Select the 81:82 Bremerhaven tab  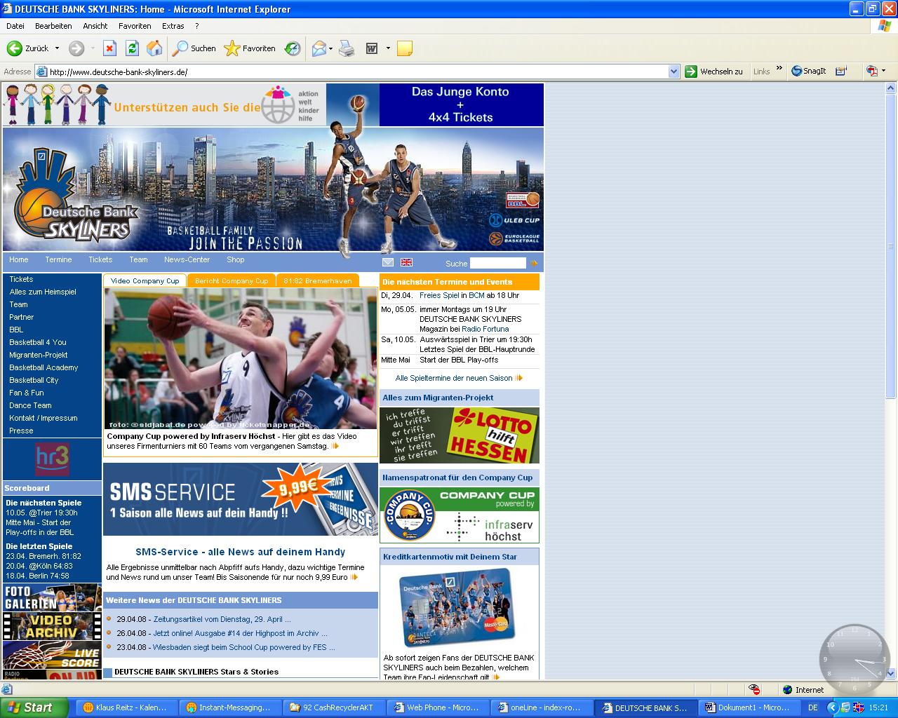(318, 280)
